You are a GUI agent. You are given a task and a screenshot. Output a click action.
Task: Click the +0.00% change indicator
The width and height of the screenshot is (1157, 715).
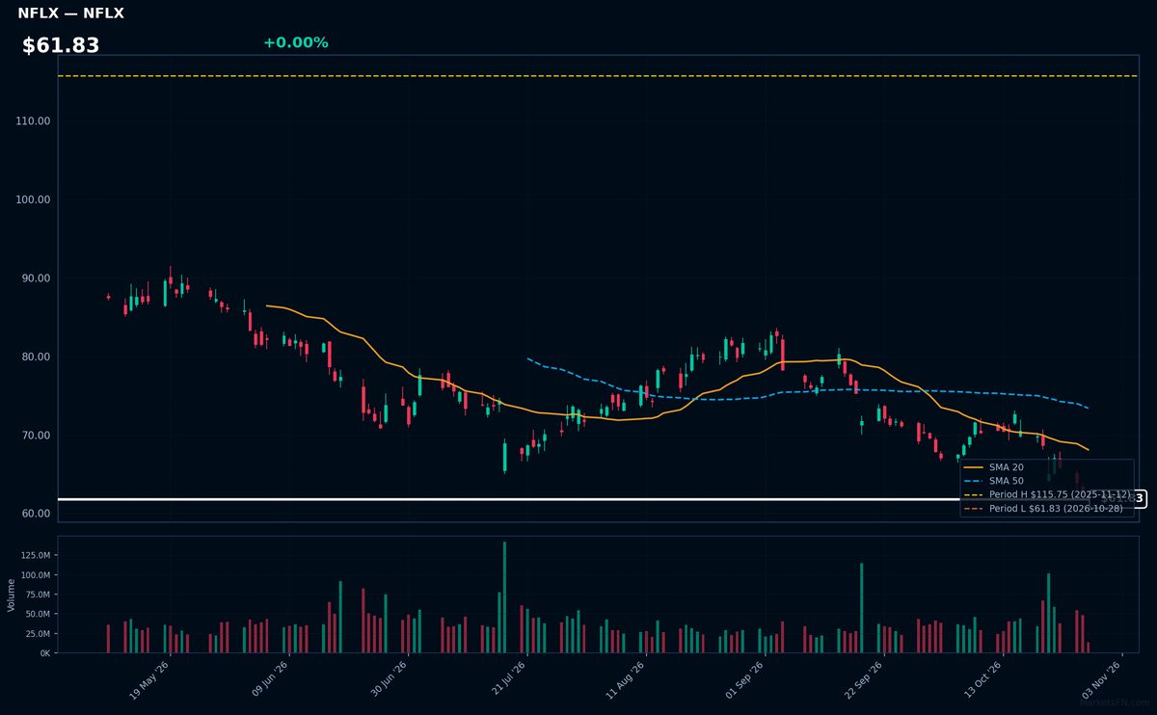(x=295, y=42)
